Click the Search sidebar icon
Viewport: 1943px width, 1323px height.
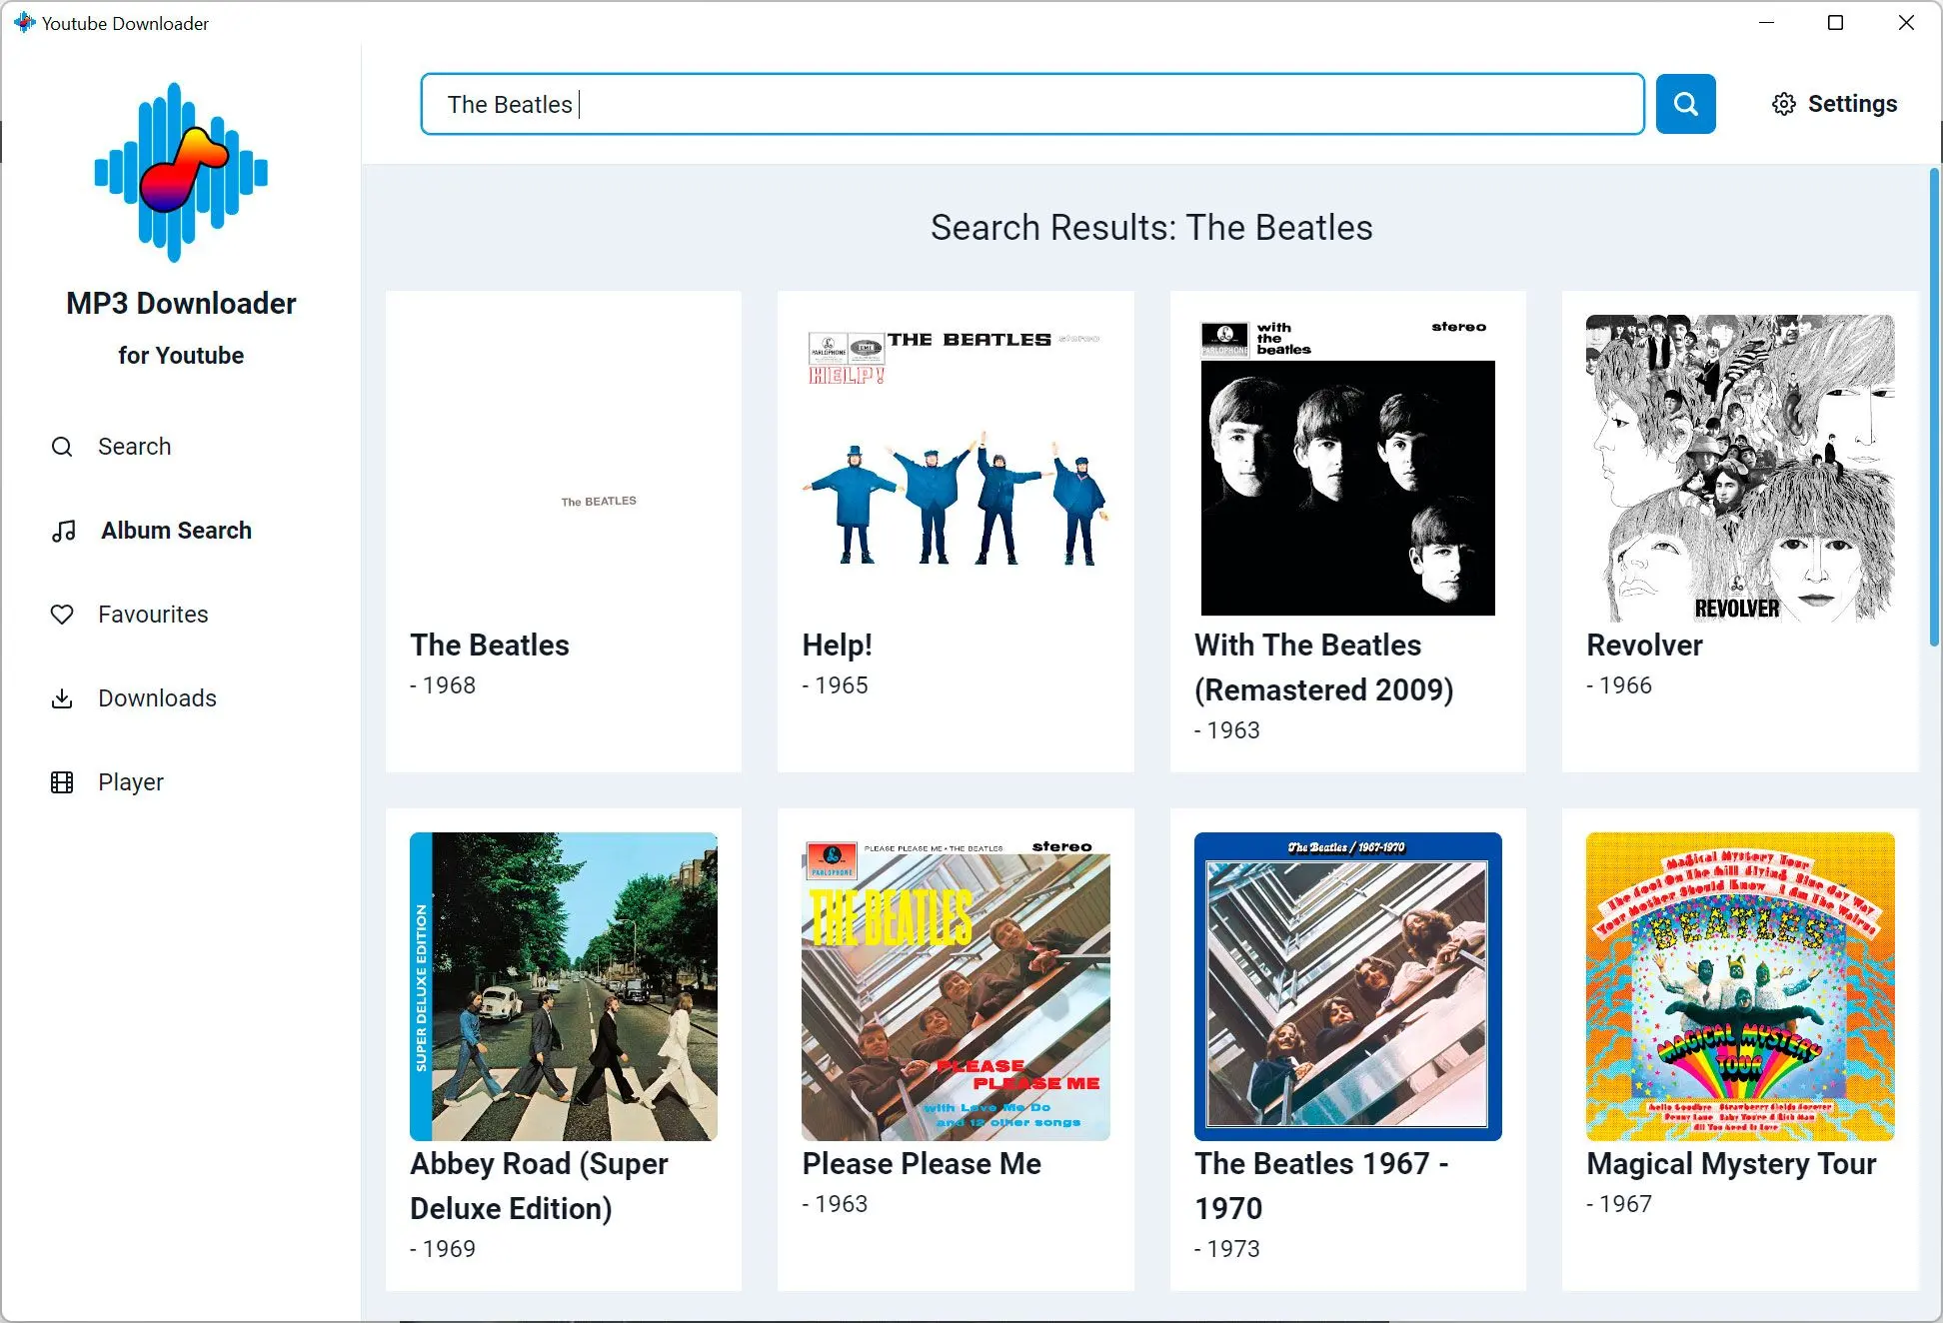click(62, 446)
